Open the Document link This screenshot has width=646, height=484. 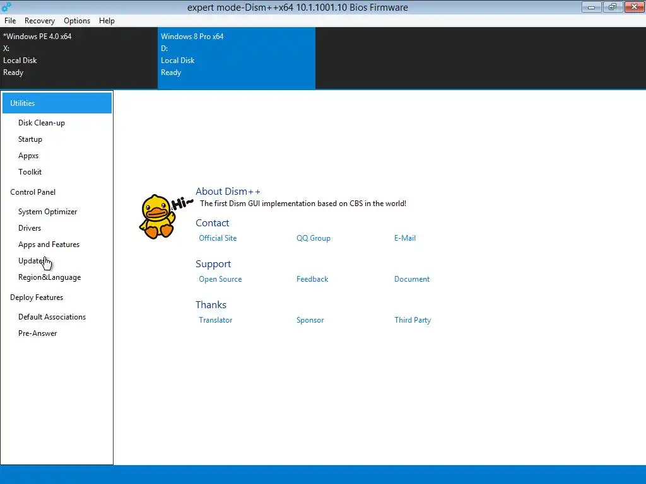pos(411,279)
